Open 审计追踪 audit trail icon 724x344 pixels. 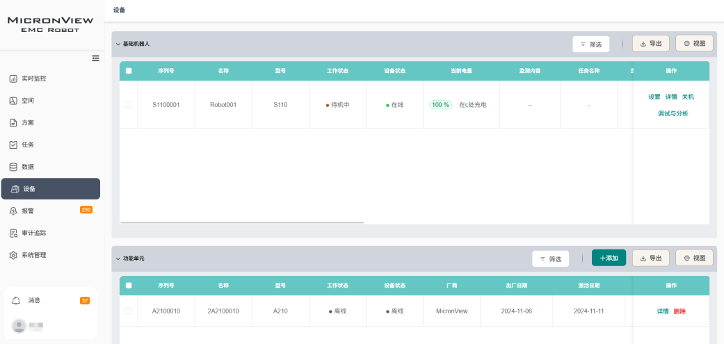pyautogui.click(x=13, y=233)
